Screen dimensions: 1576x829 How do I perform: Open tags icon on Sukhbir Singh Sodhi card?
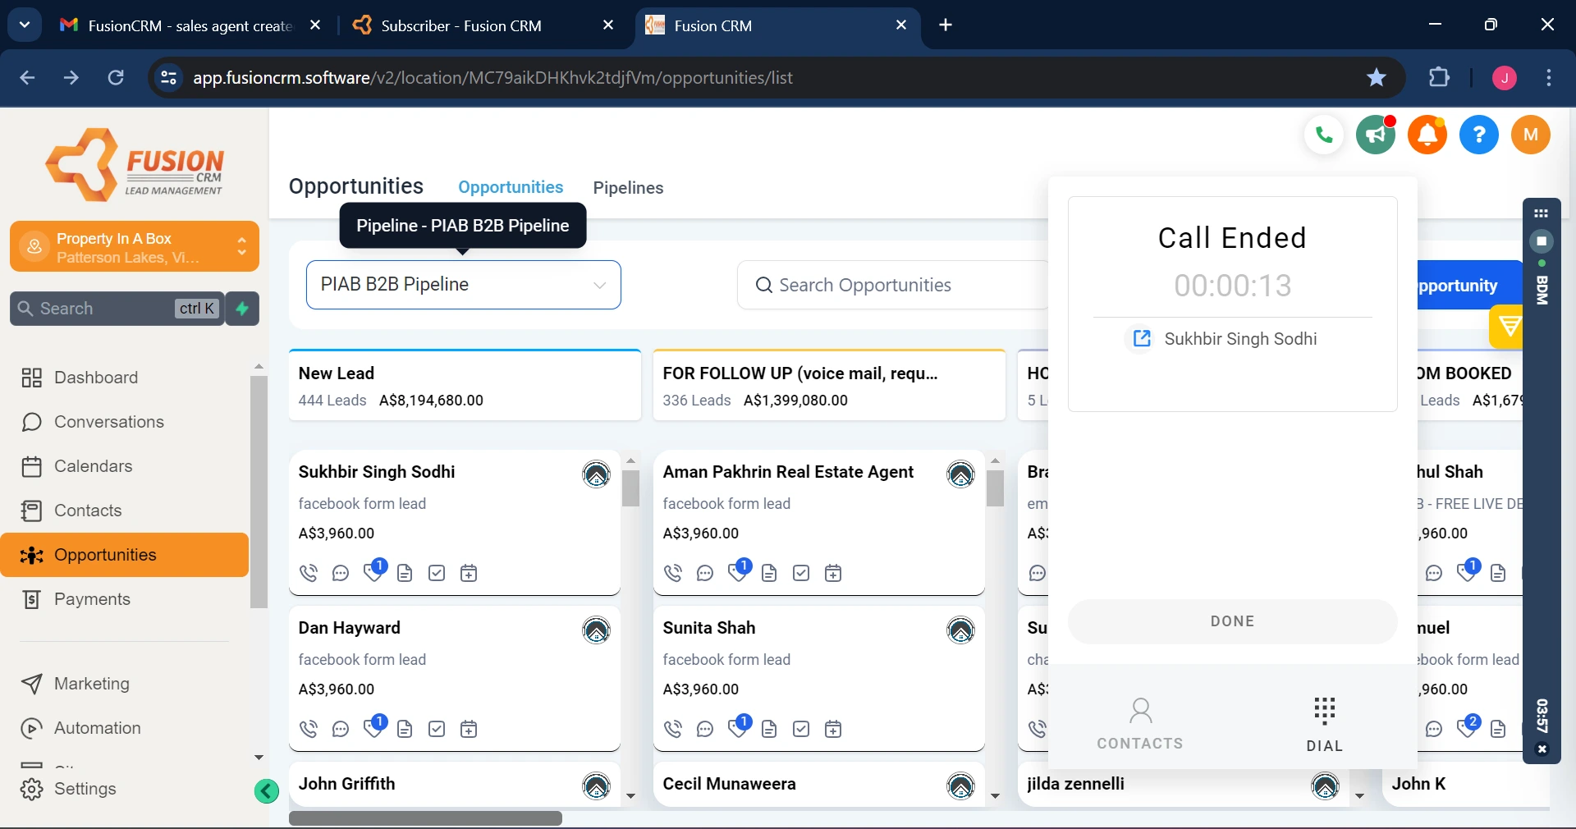tap(374, 570)
